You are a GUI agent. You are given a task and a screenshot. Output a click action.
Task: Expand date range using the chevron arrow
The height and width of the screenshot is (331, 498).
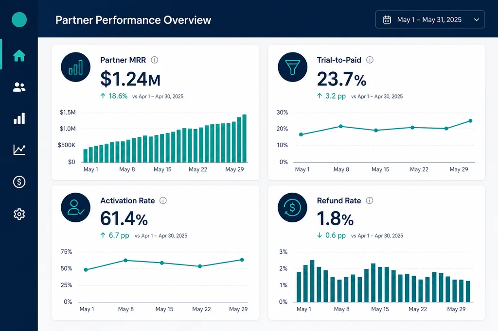coord(477,20)
